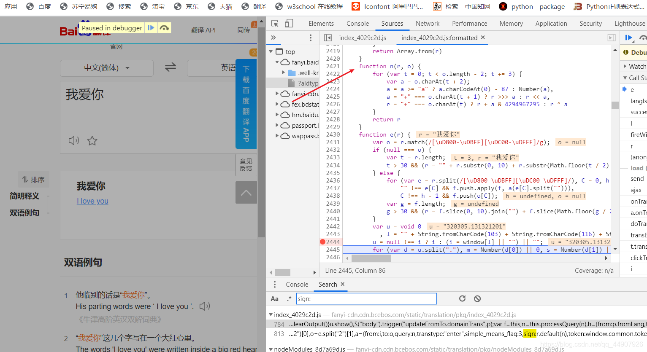Switch to the unformatted index_4029c2d.js file tab

[363, 38]
